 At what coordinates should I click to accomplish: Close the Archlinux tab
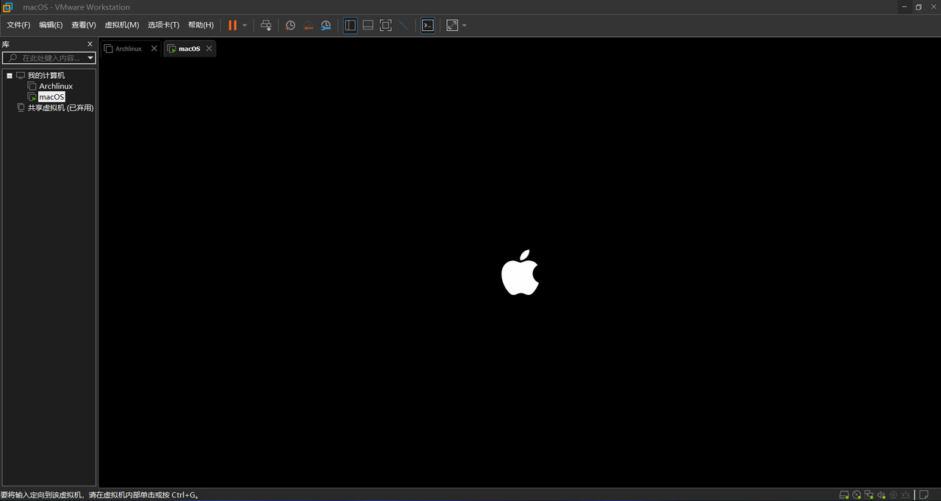pyautogui.click(x=154, y=49)
